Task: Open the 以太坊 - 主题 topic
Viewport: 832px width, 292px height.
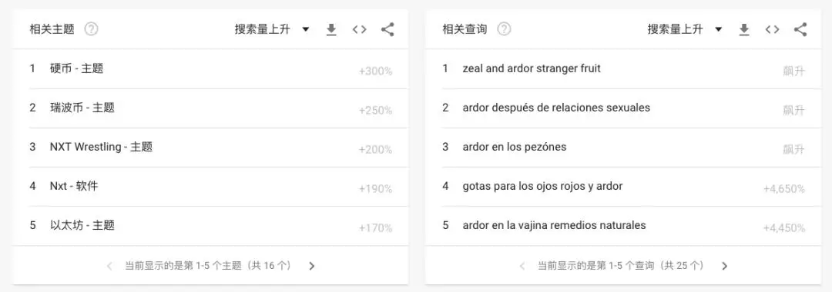Action: point(210,225)
